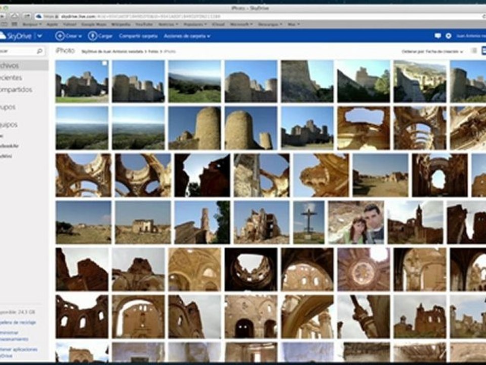Click Compartir carpeta

tap(138, 36)
